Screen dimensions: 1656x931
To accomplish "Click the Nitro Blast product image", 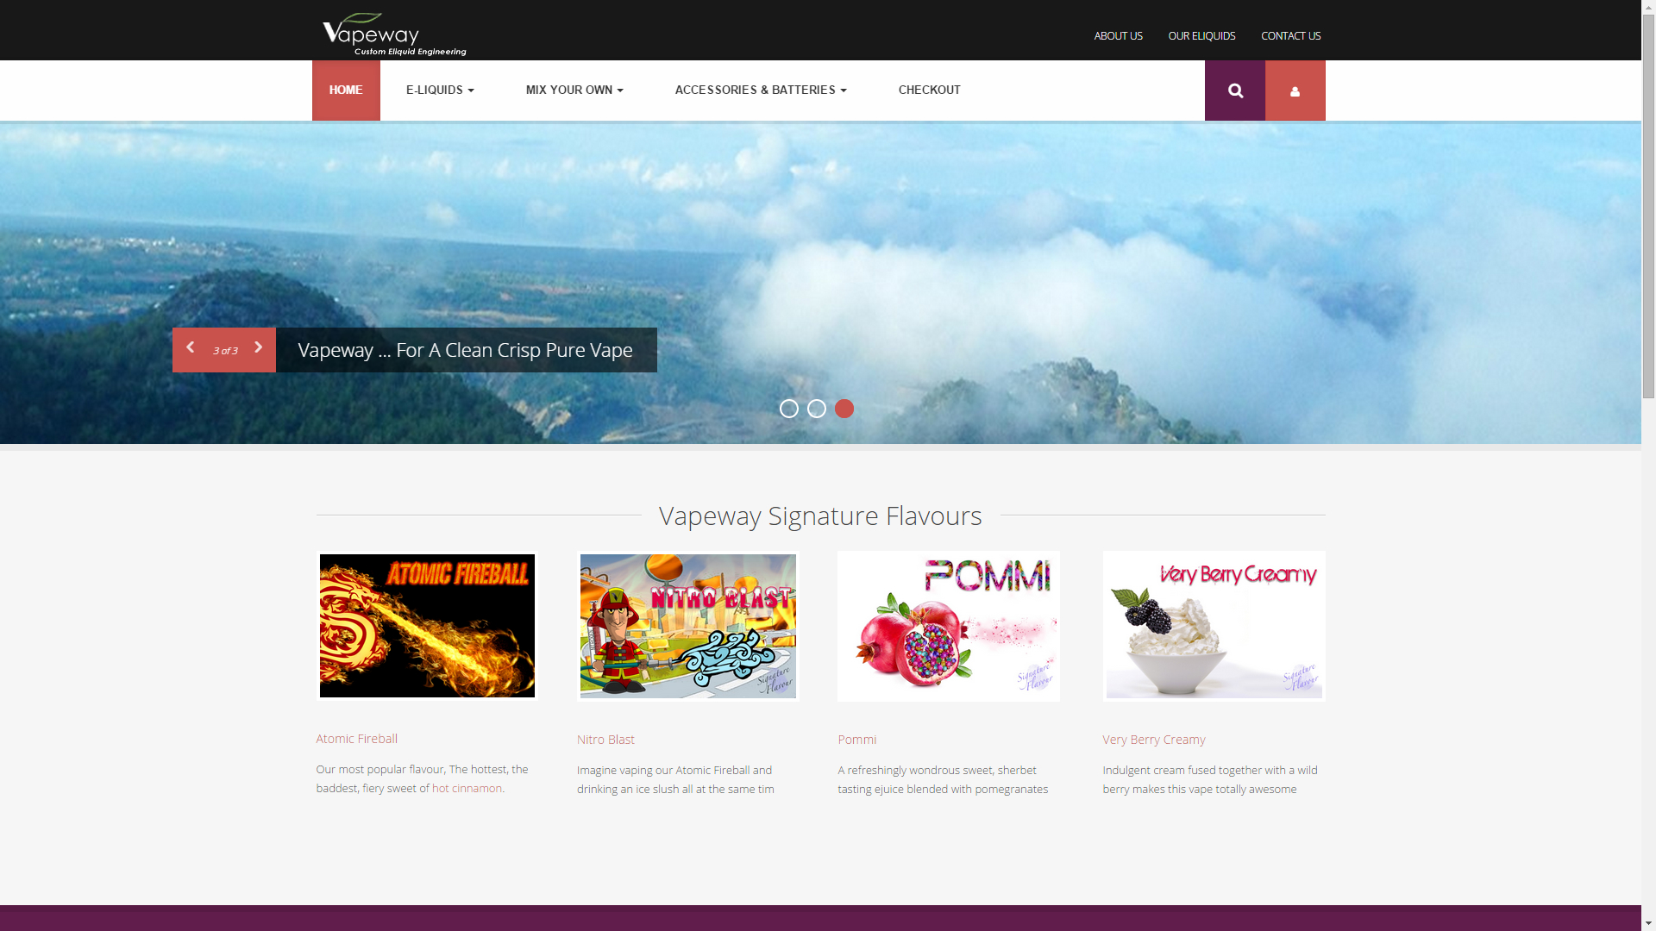I will (687, 626).
